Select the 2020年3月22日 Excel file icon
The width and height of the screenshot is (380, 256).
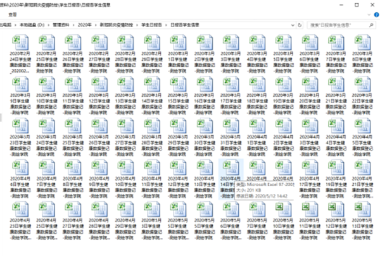362,84
